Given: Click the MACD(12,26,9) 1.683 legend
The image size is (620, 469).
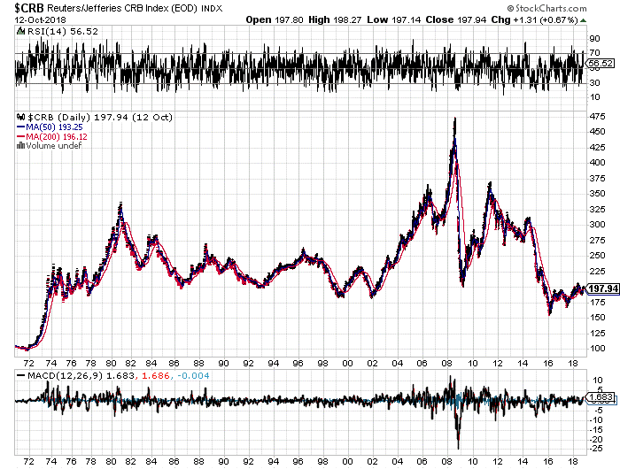Looking at the screenshot, I should coord(81,375).
